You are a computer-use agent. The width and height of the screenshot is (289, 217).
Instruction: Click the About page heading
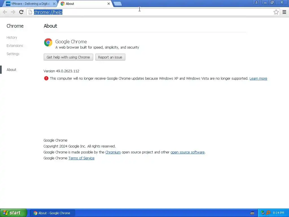point(50,26)
